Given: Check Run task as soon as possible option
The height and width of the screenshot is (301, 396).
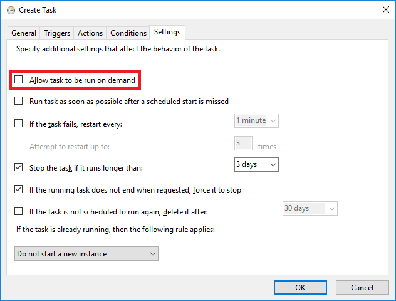Looking at the screenshot, I should (x=19, y=101).
